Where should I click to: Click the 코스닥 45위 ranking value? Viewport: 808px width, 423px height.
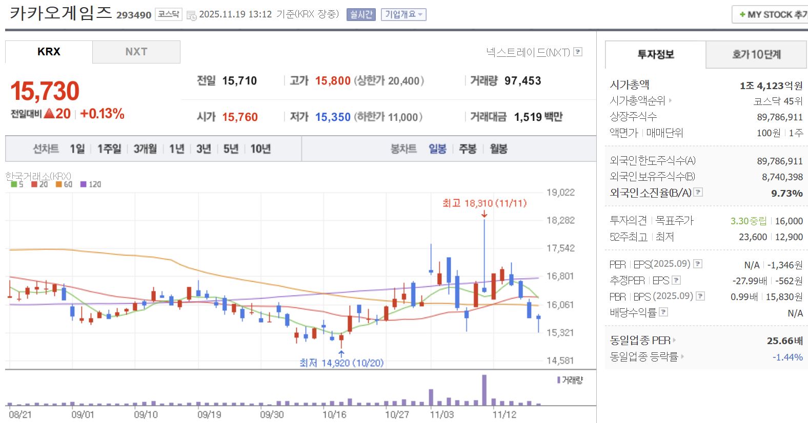pyautogui.click(x=778, y=101)
